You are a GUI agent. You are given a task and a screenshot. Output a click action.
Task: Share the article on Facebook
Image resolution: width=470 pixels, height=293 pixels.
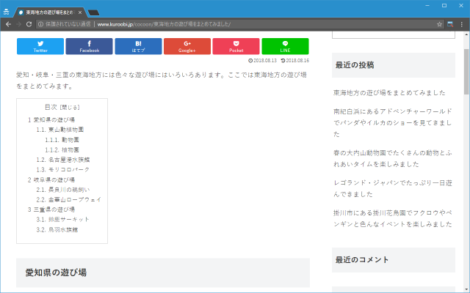(89, 47)
